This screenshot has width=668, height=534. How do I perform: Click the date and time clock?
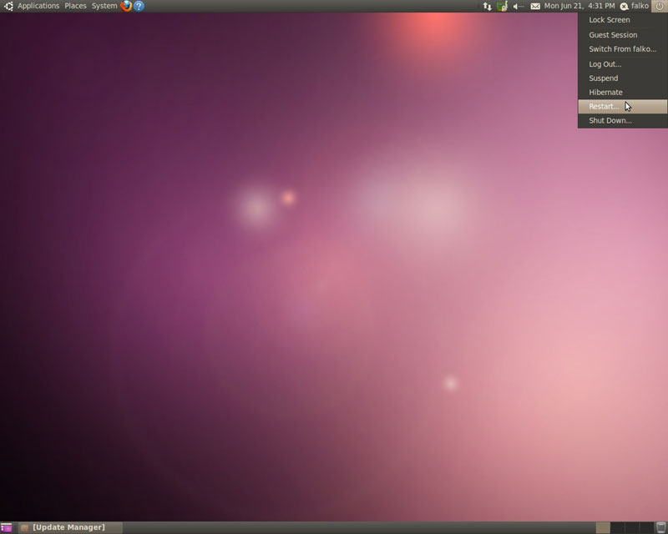coord(579,6)
